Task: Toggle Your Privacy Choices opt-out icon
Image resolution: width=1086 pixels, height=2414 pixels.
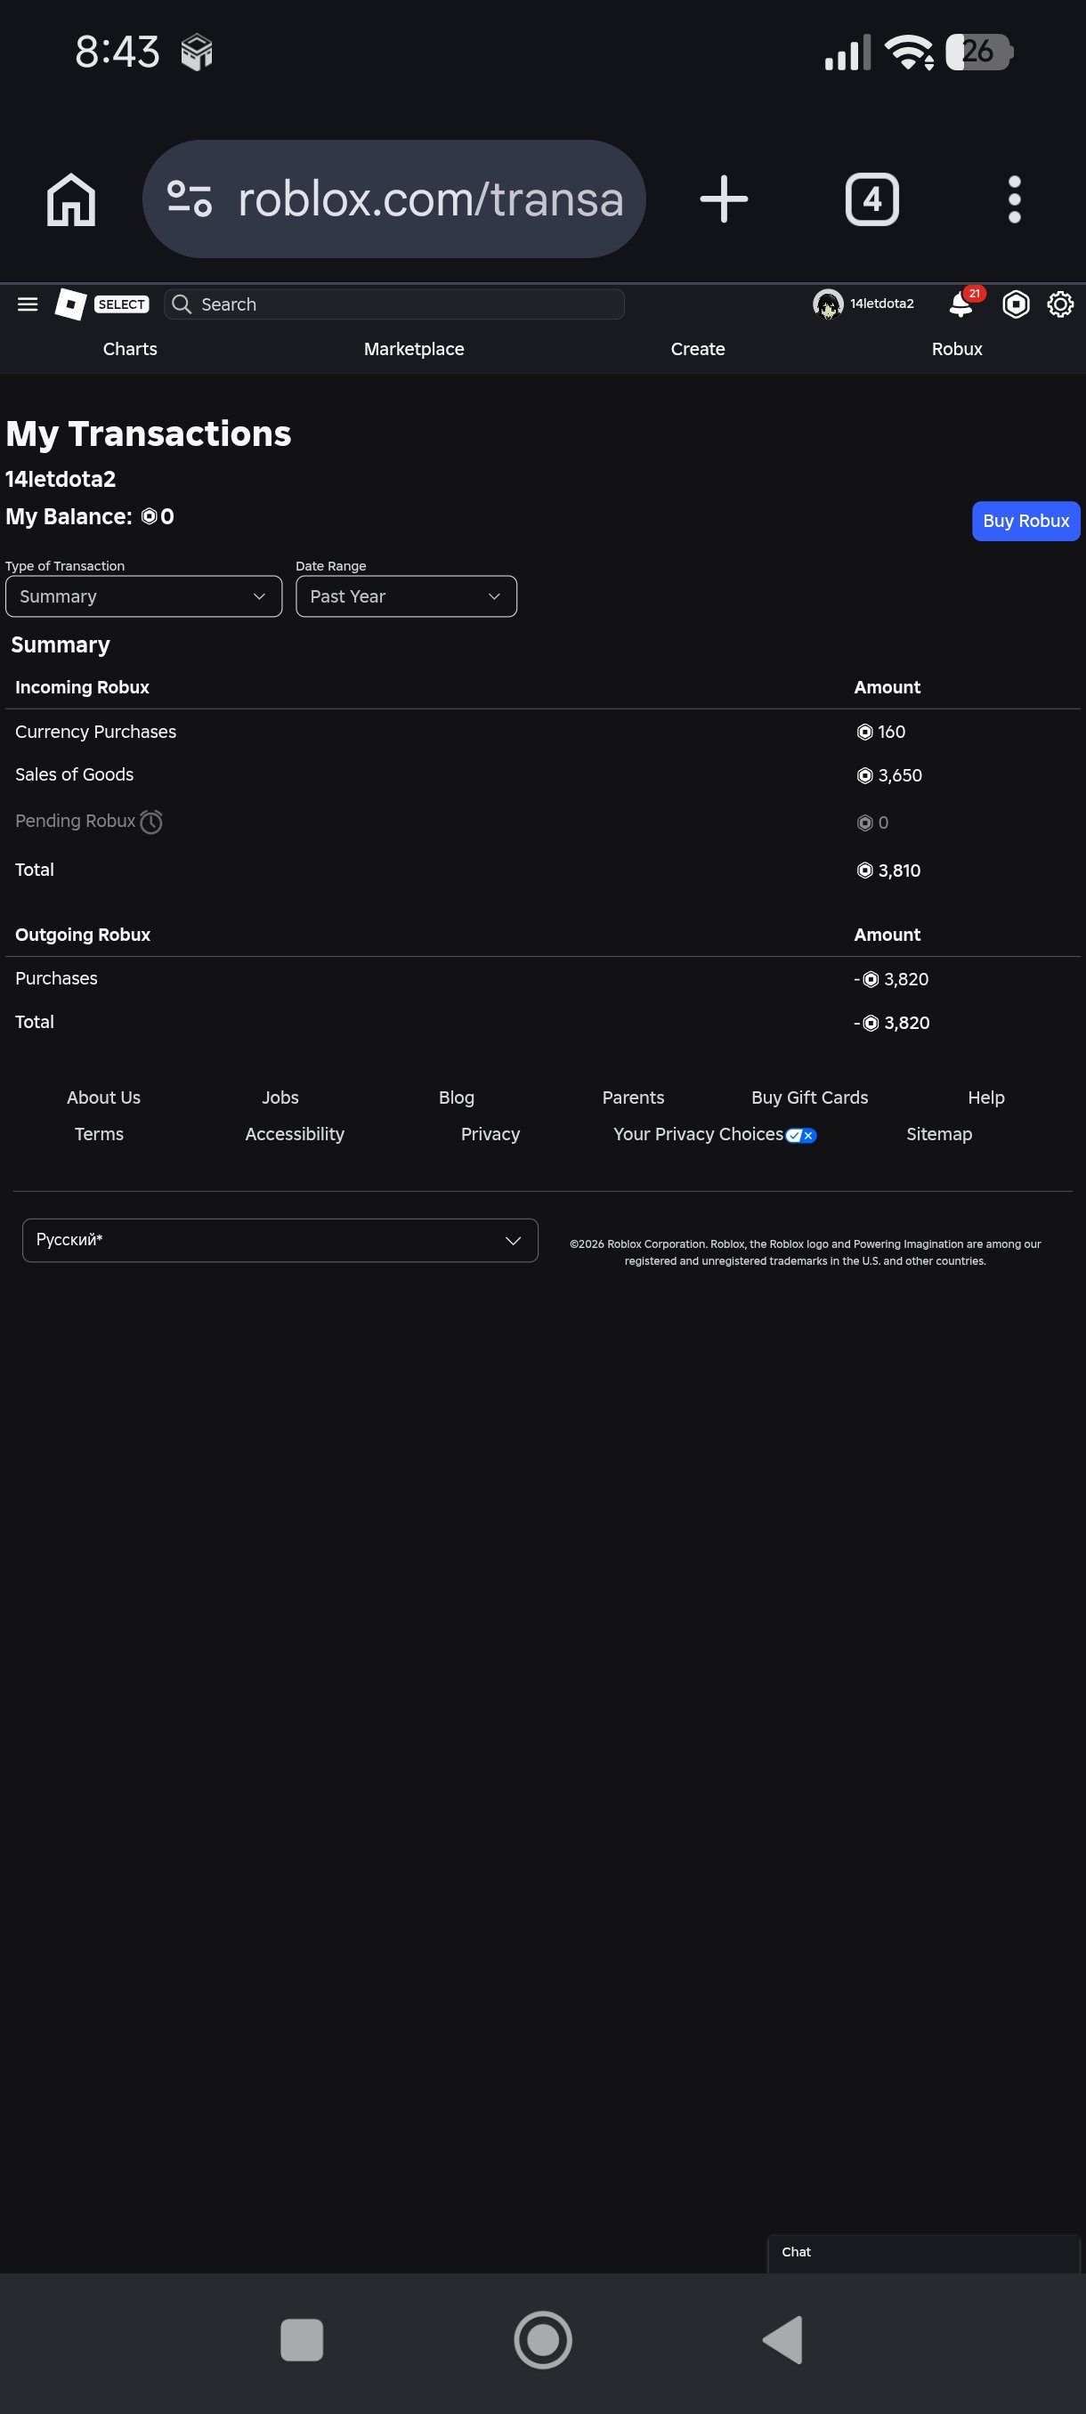Action: 801,1135
